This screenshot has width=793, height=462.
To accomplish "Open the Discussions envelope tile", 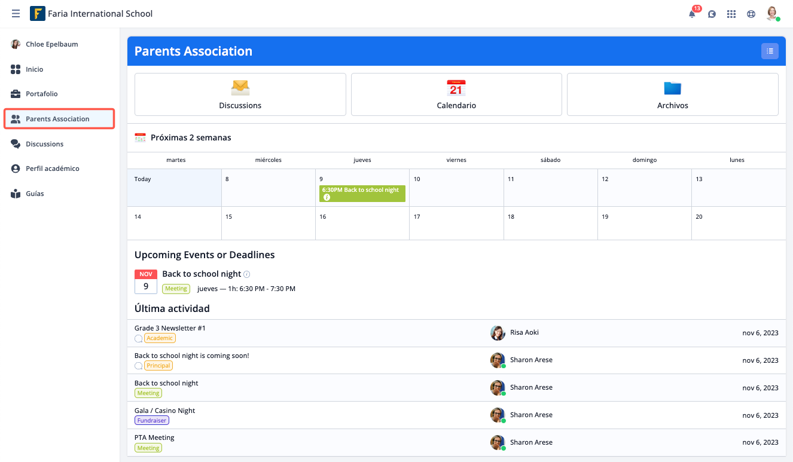I will (240, 94).
